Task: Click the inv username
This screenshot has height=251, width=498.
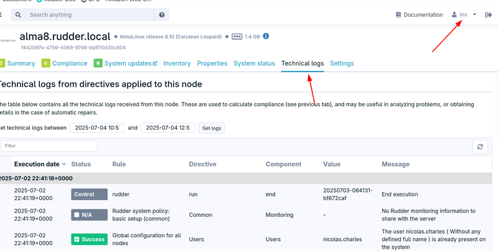Action: [x=463, y=14]
